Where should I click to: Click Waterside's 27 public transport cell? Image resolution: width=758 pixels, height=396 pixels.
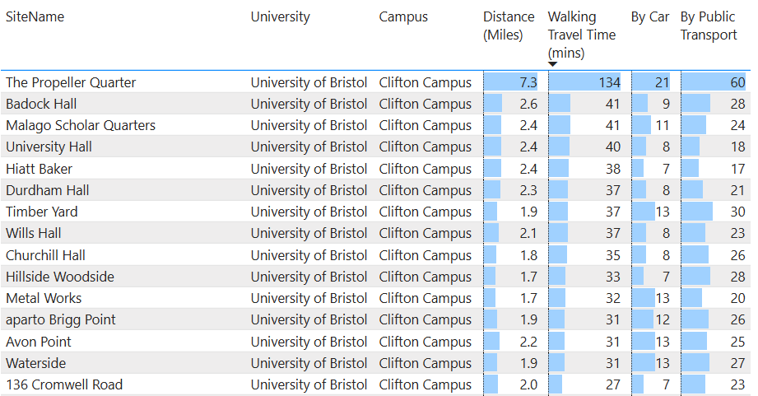click(715, 362)
